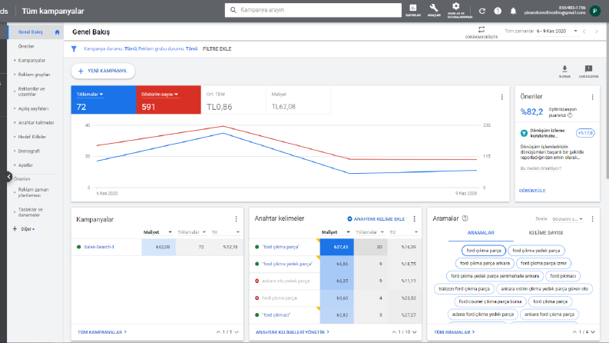Open the Tıklamalar metric dropdown

click(x=90, y=95)
